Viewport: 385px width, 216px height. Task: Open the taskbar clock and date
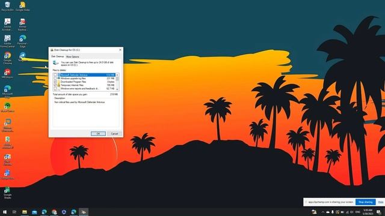tap(368, 212)
